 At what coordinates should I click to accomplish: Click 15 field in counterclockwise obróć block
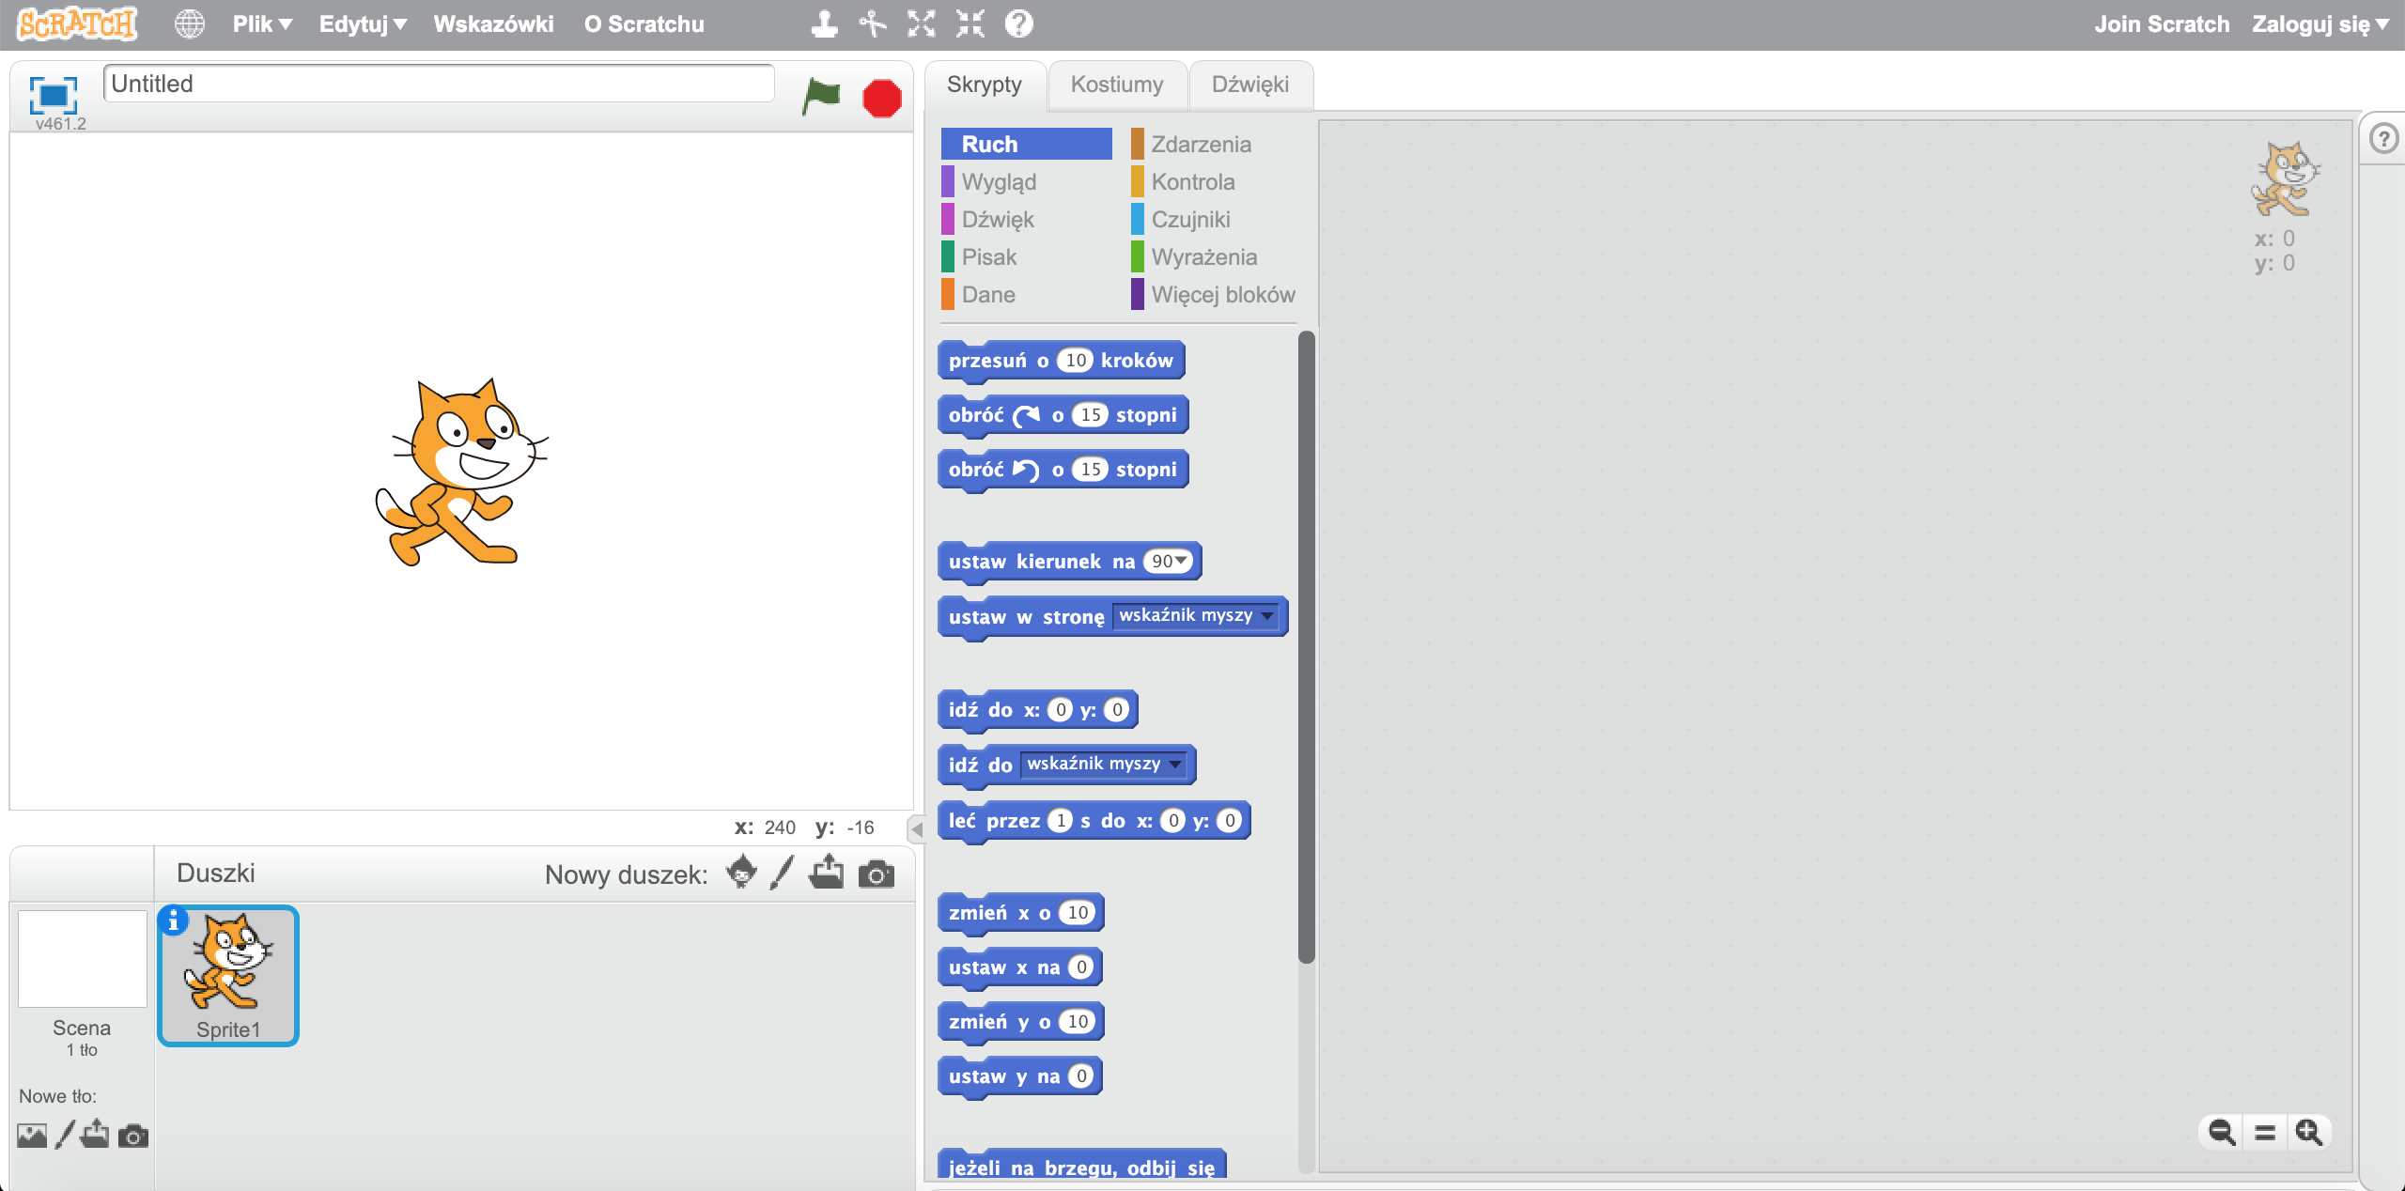click(1090, 469)
